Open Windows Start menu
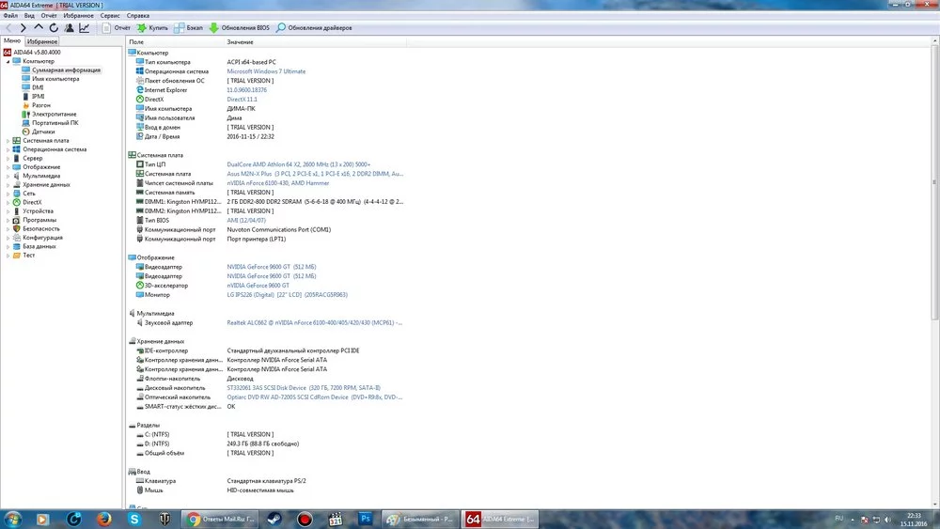Viewport: 940px width, 529px height. click(x=12, y=519)
